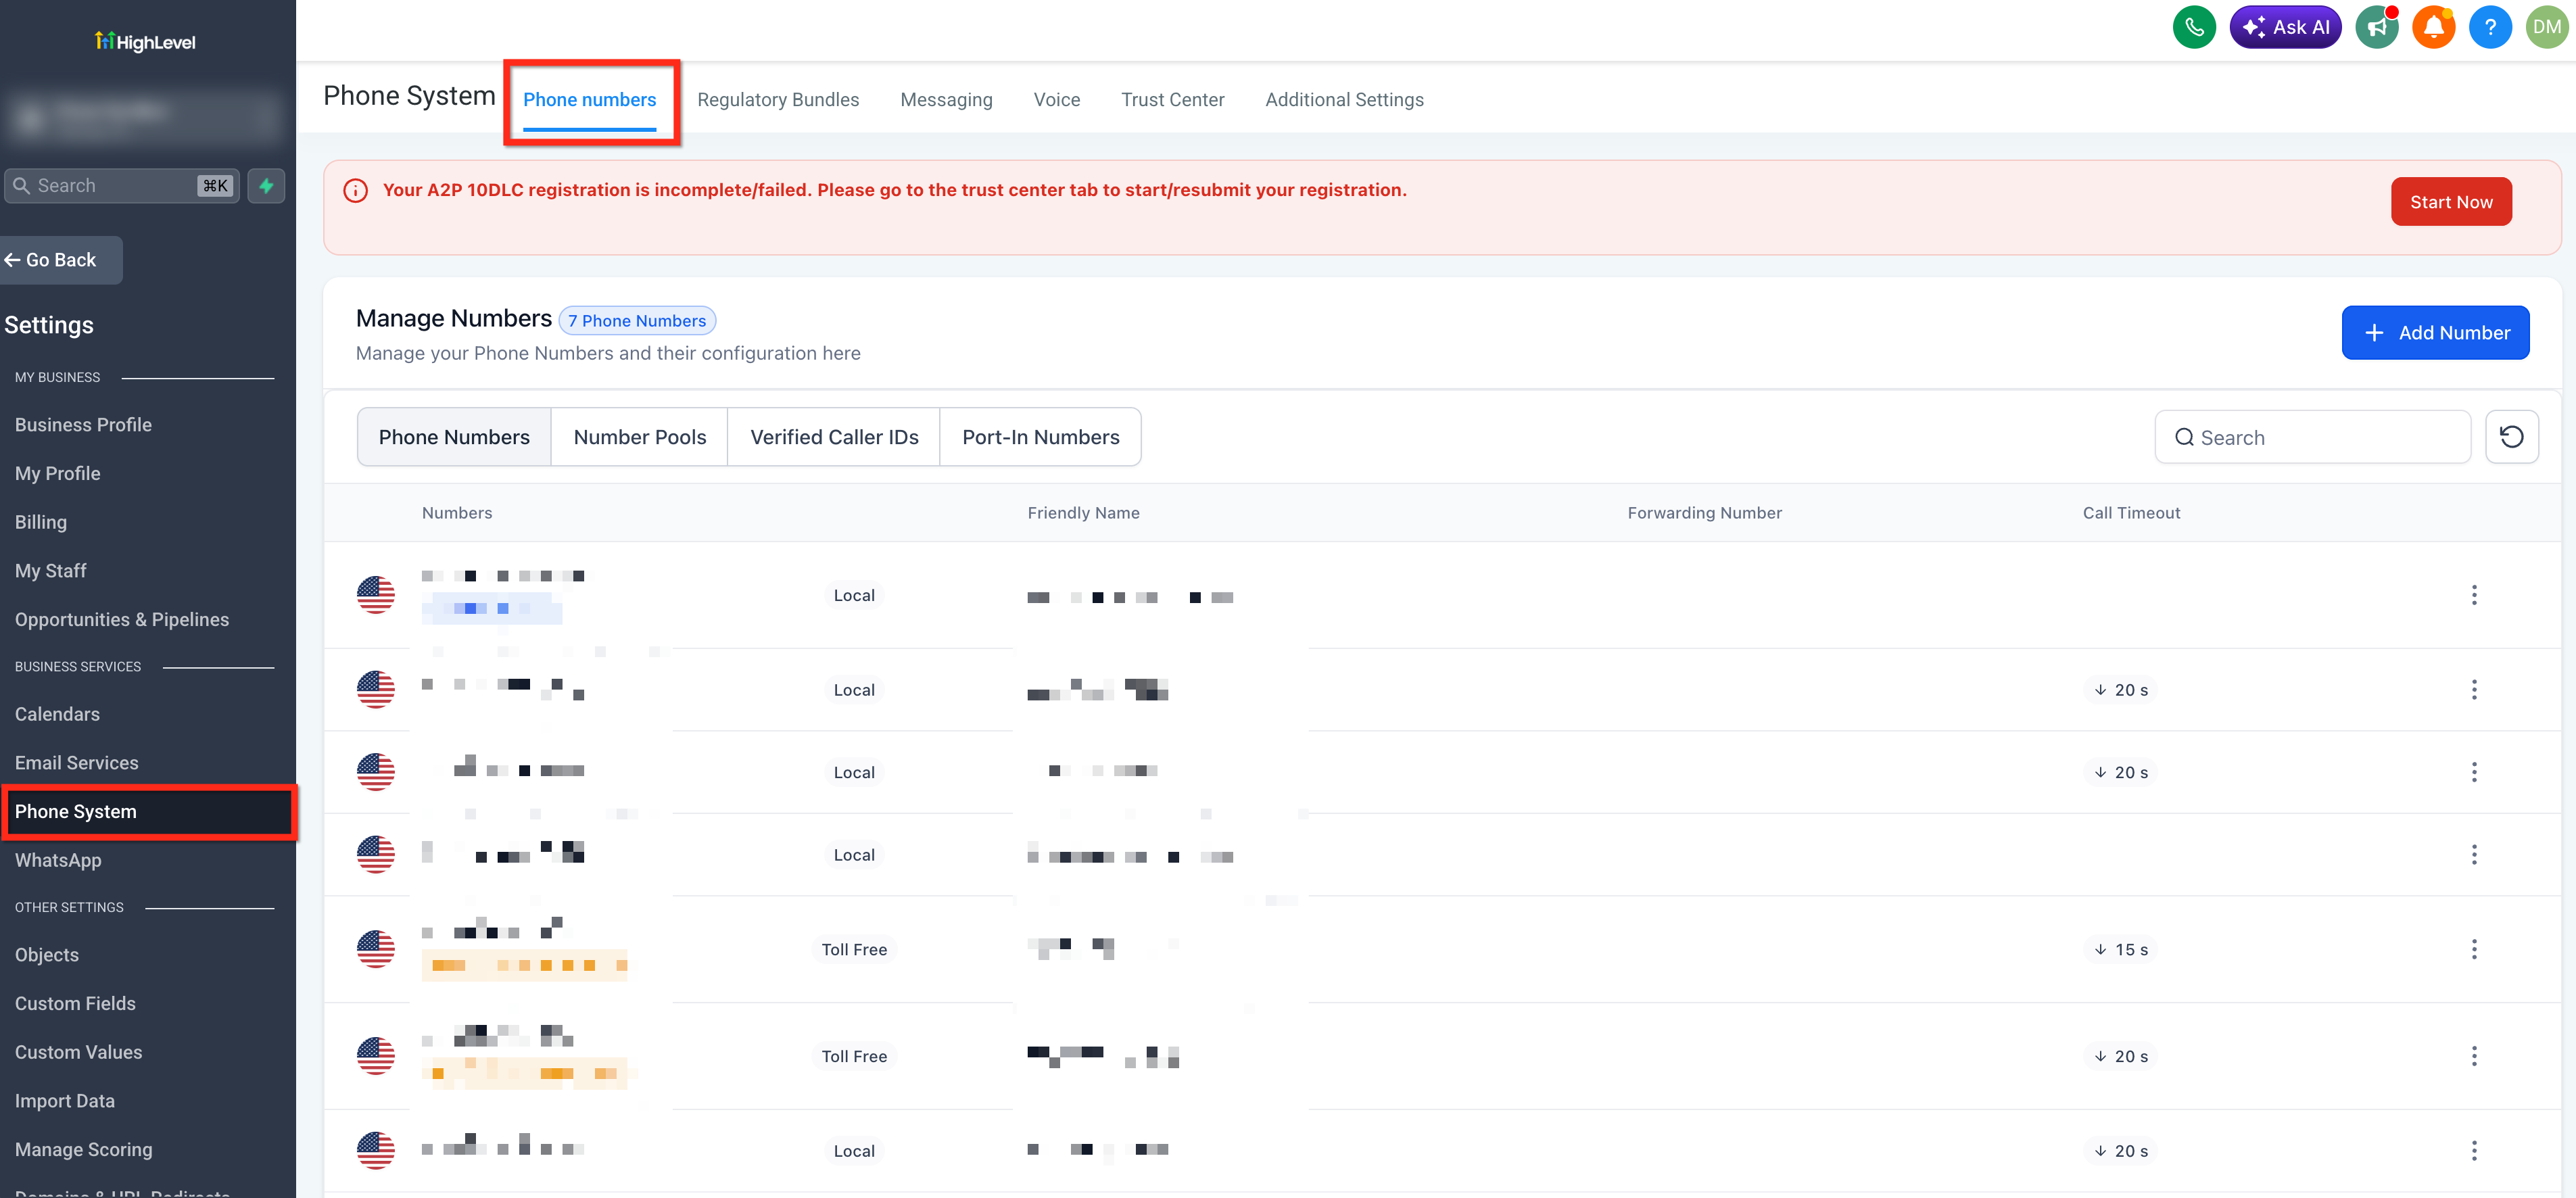The width and height of the screenshot is (2576, 1198).
Task: Open the orange notifications bell
Action: point(2433,27)
